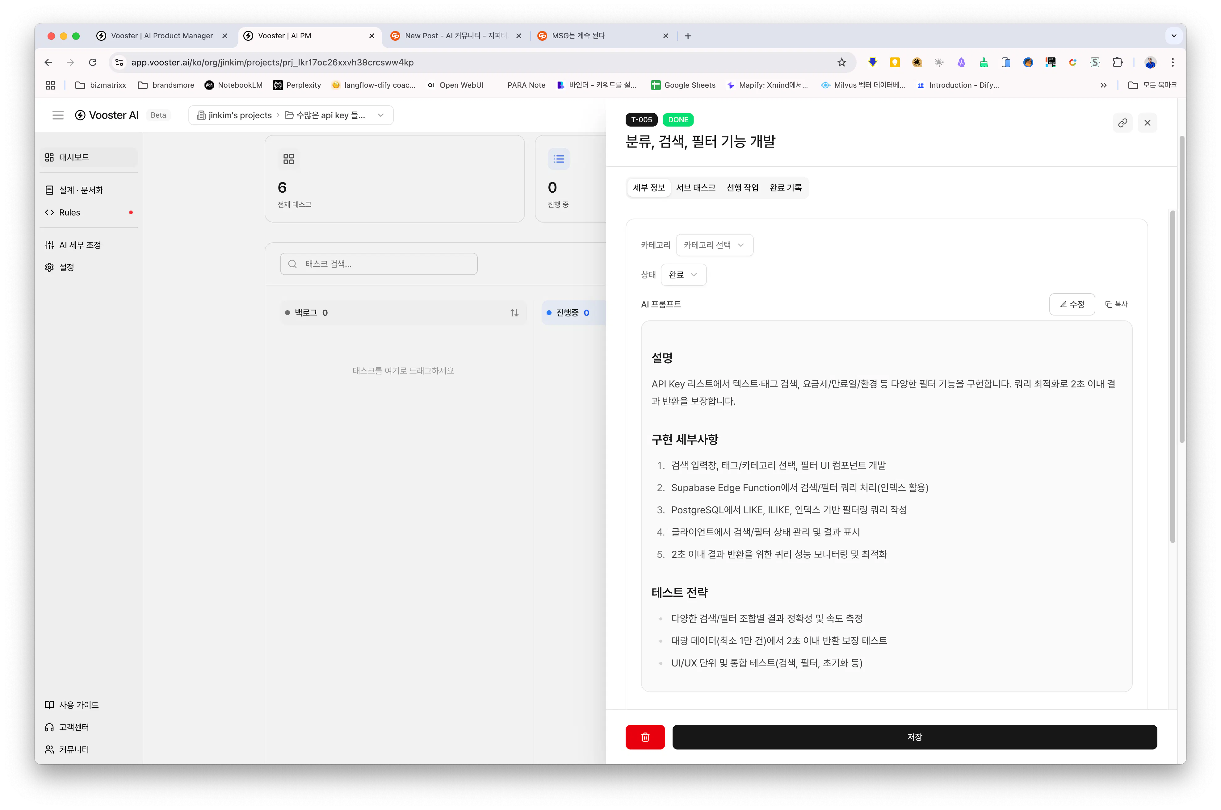Open the tab search dropdown arrow

click(1173, 35)
